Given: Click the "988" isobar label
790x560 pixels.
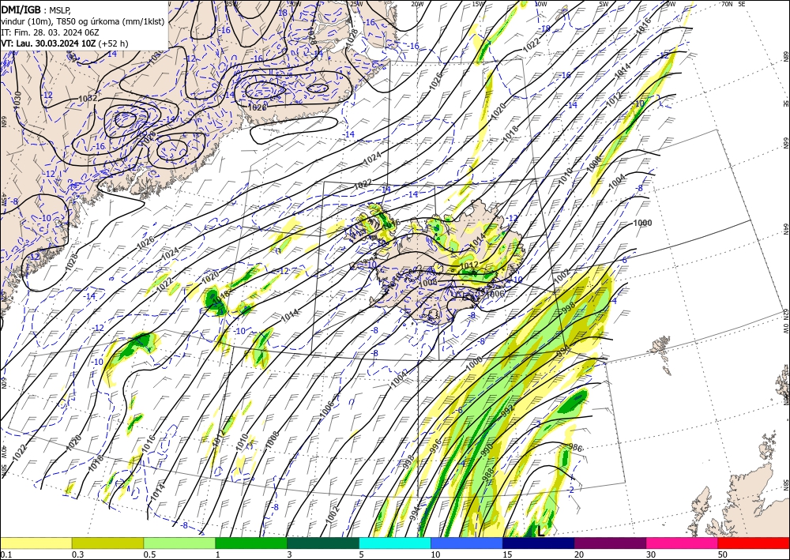Looking at the screenshot, I should 487,474.
